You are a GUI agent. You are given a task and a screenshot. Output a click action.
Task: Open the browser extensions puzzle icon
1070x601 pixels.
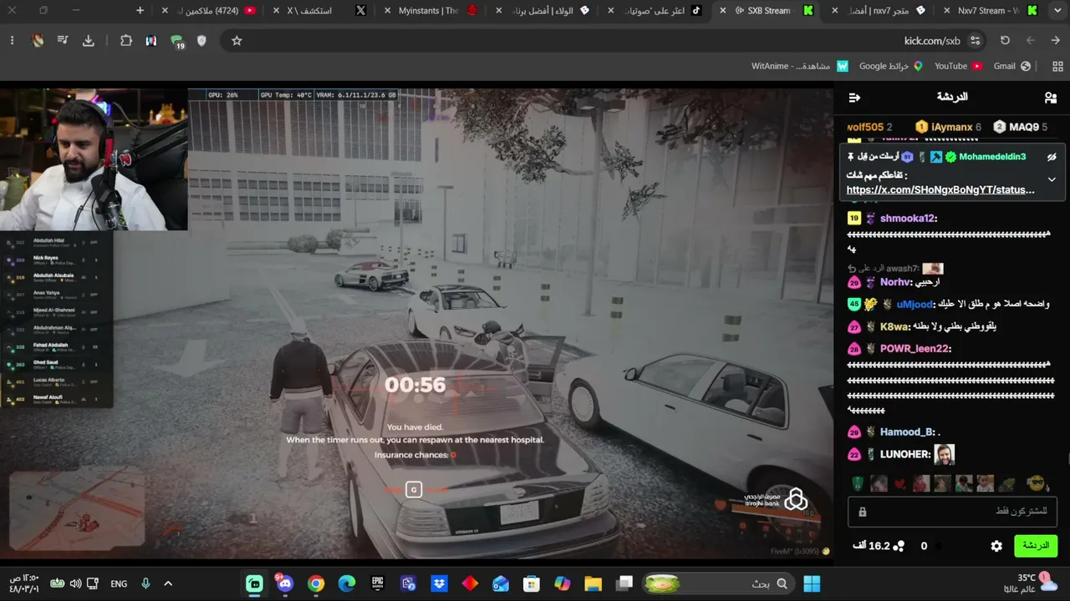click(x=126, y=41)
